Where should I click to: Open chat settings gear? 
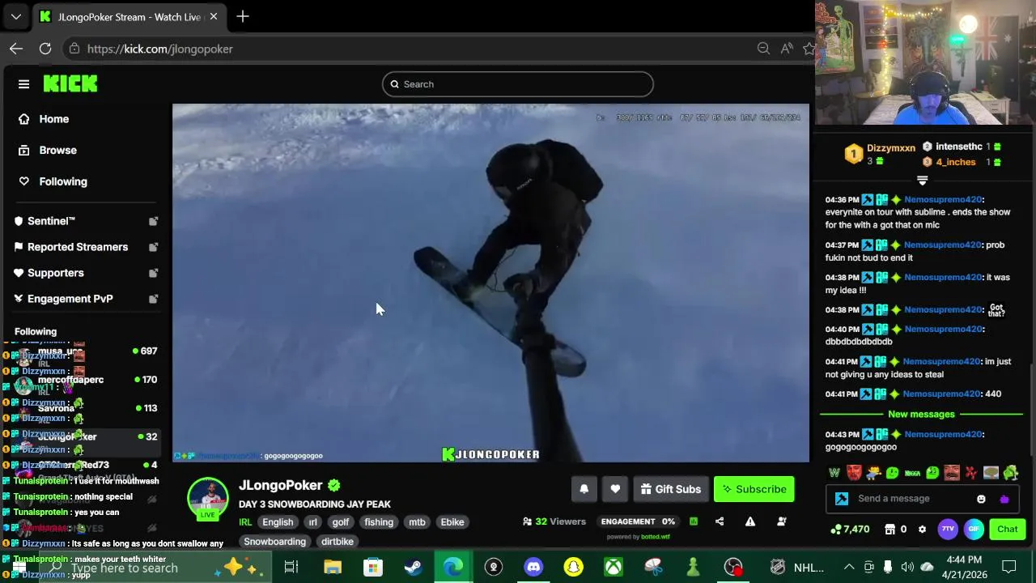922,530
